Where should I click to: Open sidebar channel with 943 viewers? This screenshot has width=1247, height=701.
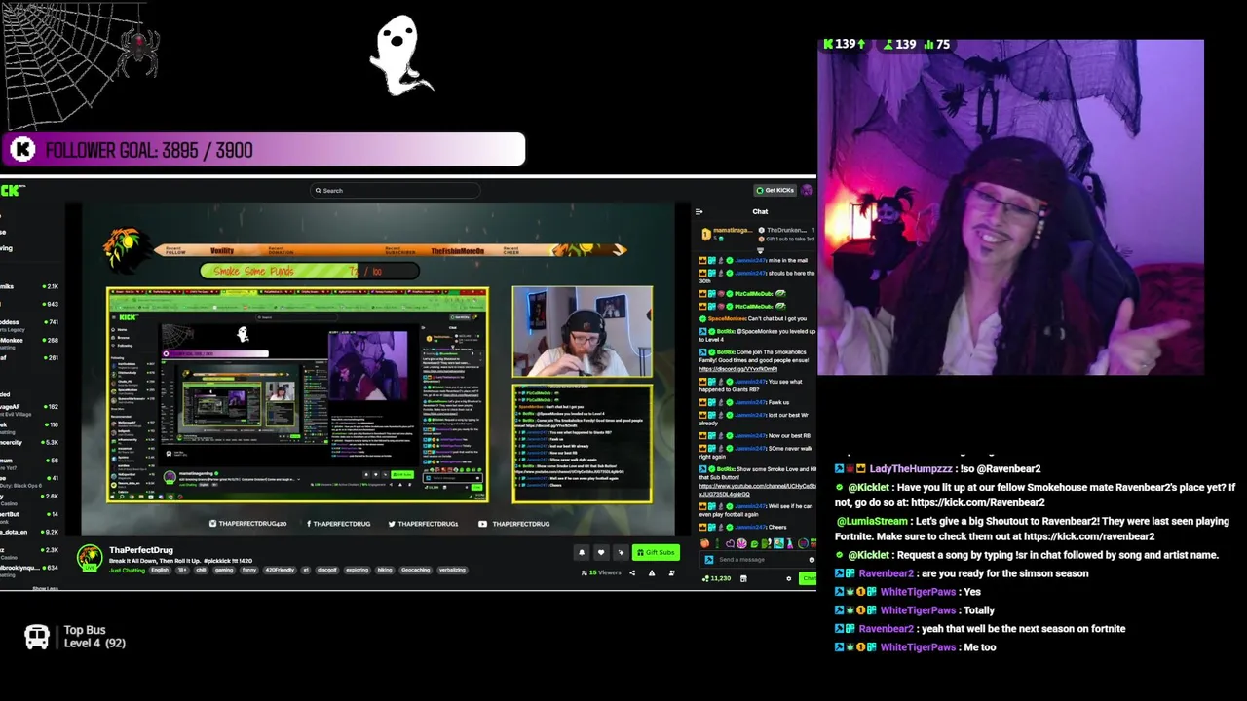pos(29,304)
